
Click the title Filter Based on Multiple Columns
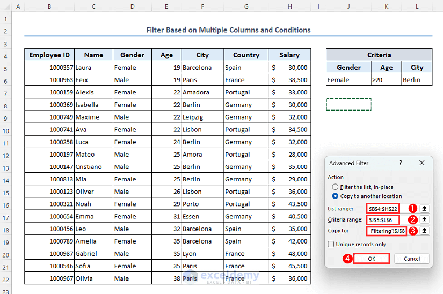tap(228, 30)
